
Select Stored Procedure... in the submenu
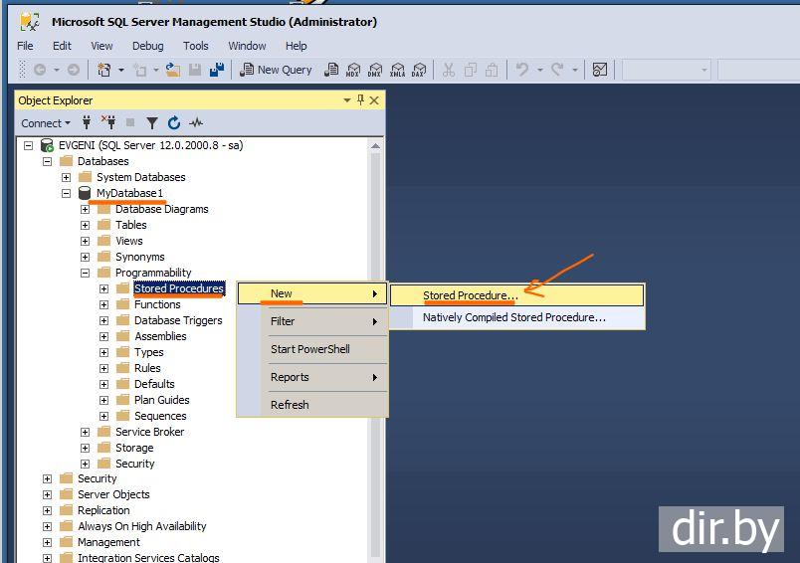(470, 295)
